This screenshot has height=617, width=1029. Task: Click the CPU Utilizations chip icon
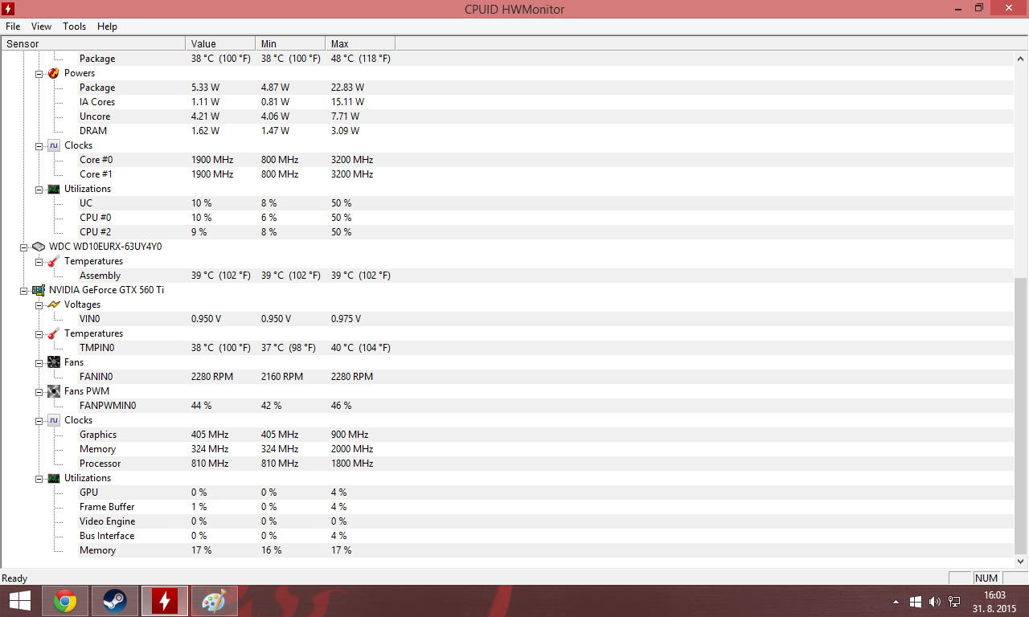point(54,189)
